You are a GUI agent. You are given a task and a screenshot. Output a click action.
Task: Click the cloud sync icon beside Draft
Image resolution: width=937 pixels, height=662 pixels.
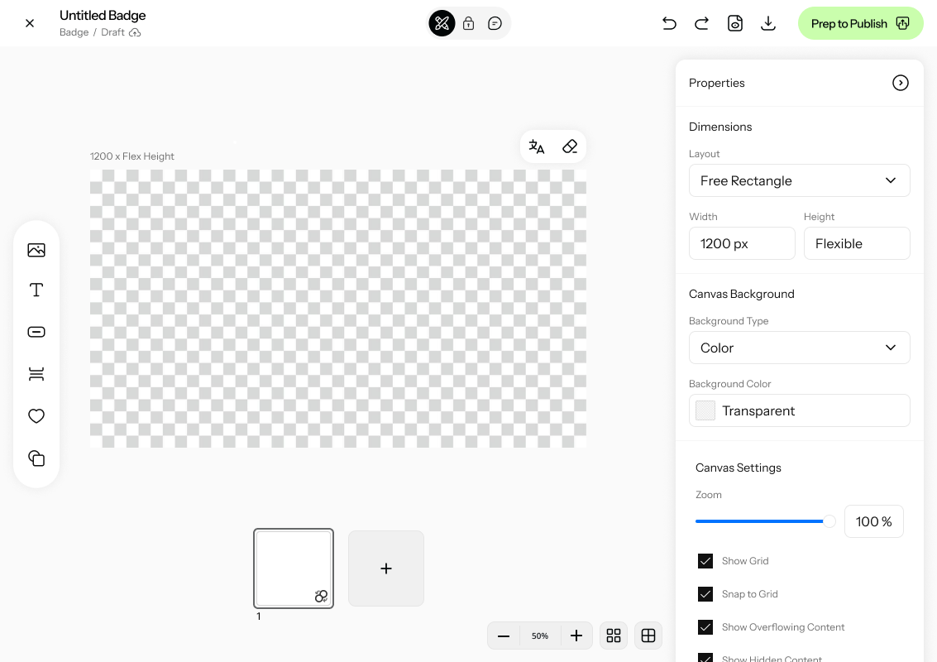click(135, 32)
